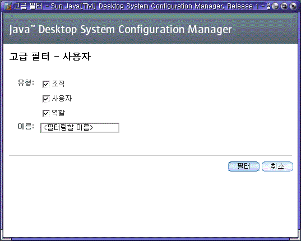Uncheck the 조직 checkbox
This screenshot has width=301, height=241.
point(46,84)
